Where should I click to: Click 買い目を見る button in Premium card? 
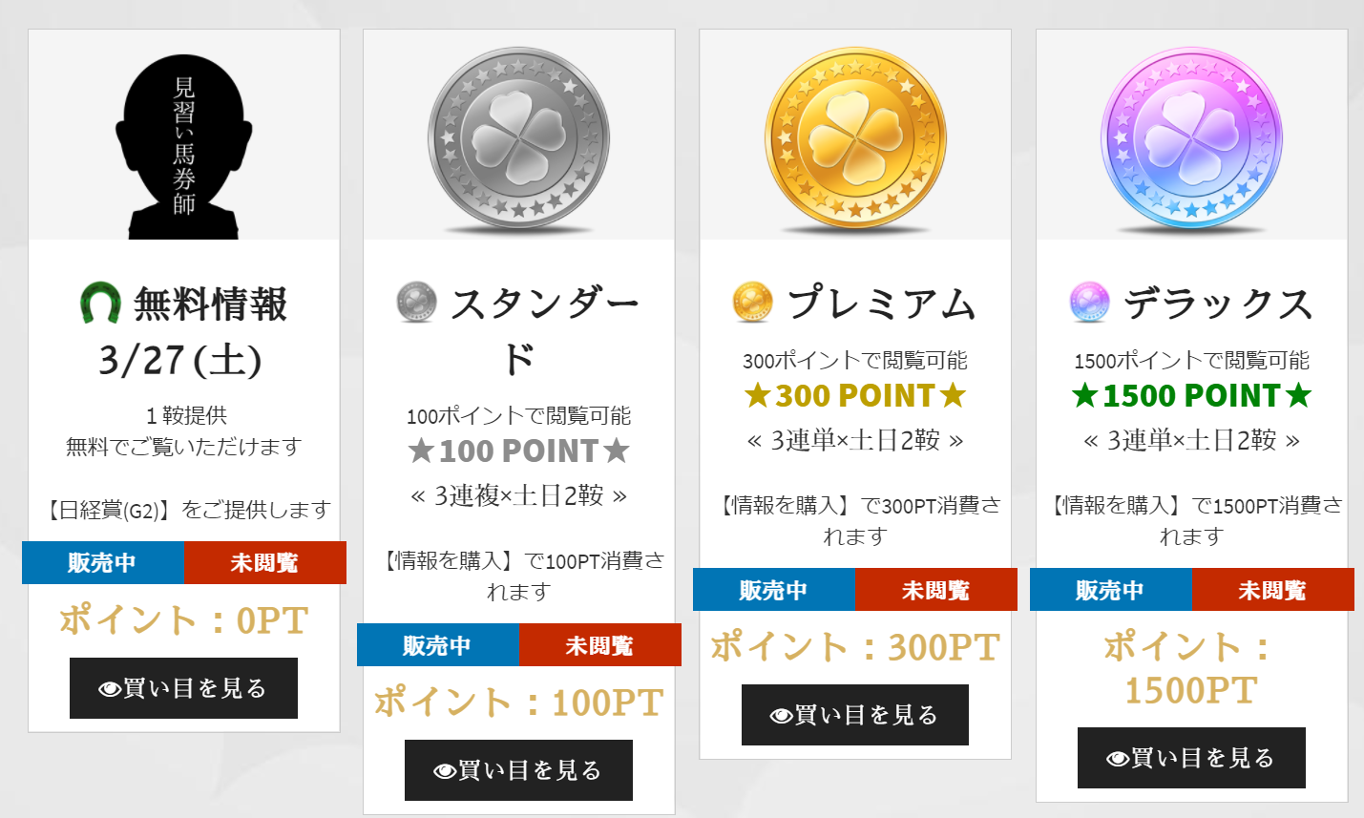click(855, 715)
